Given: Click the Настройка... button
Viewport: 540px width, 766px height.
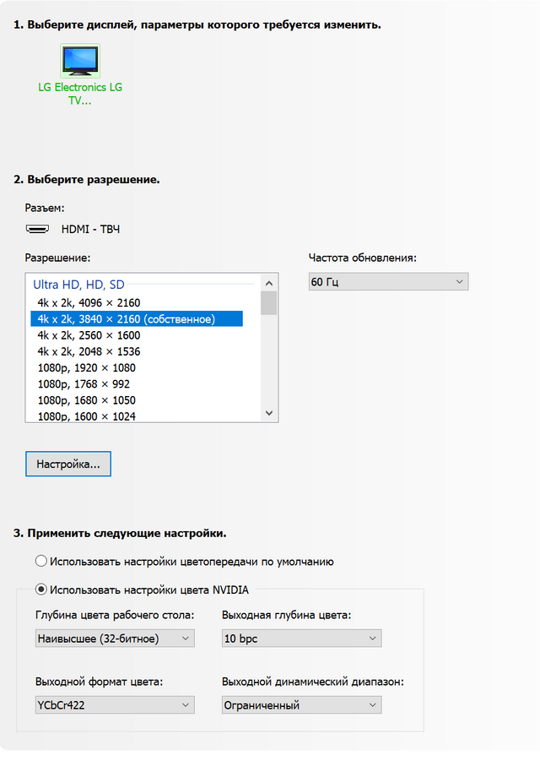Looking at the screenshot, I should coord(68,464).
